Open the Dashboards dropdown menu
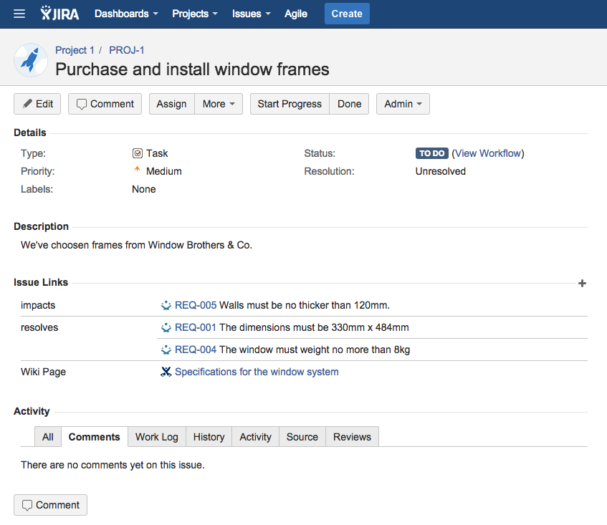 coord(126,14)
